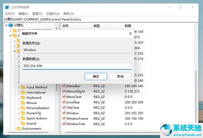Click the Quick Actions folder icon
This screenshot has height=138, width=203.
(23, 118)
